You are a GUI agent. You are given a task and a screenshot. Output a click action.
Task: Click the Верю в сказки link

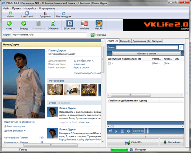(81, 67)
